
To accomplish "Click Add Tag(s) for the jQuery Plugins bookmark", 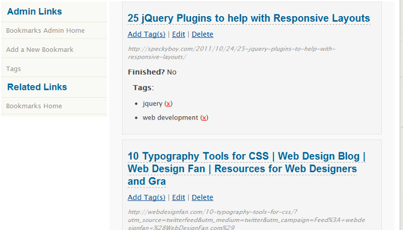I will [146, 34].
